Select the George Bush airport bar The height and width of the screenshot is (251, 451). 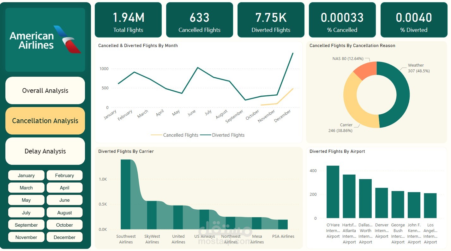(x=398, y=205)
